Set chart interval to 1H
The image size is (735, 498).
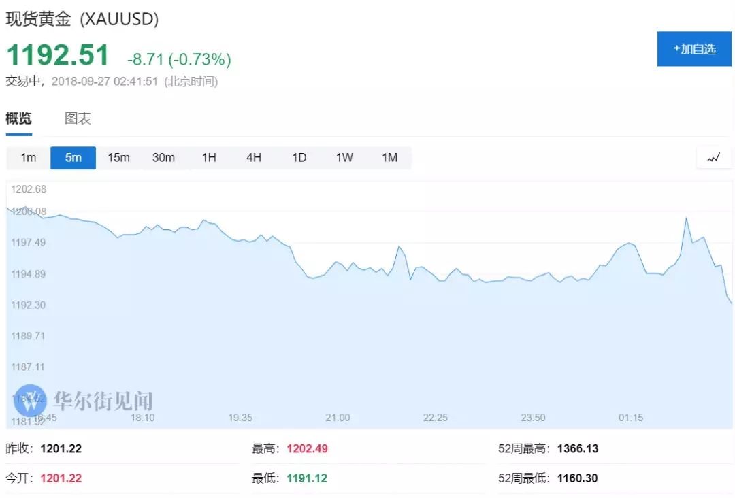click(209, 158)
